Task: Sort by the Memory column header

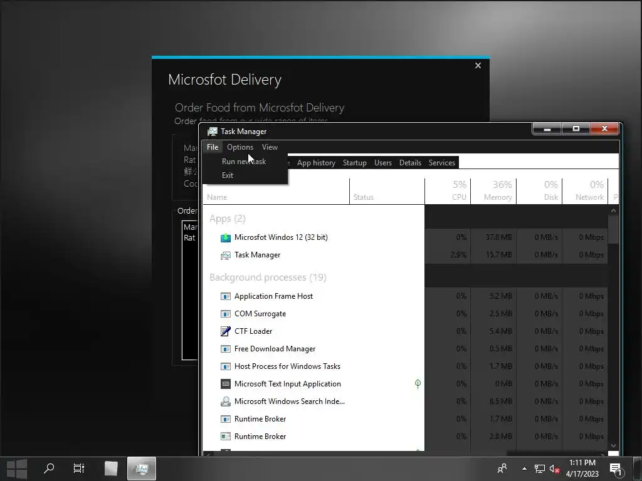Action: pyautogui.click(x=494, y=192)
